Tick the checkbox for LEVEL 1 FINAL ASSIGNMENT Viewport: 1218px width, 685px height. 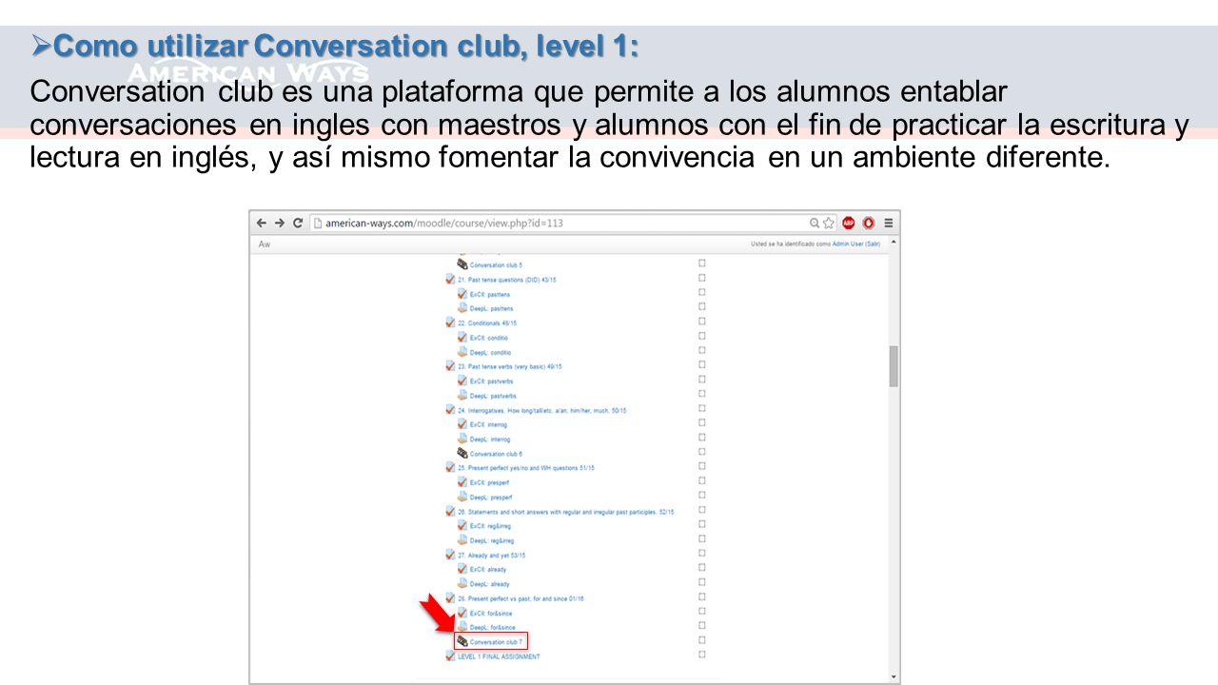tap(702, 655)
